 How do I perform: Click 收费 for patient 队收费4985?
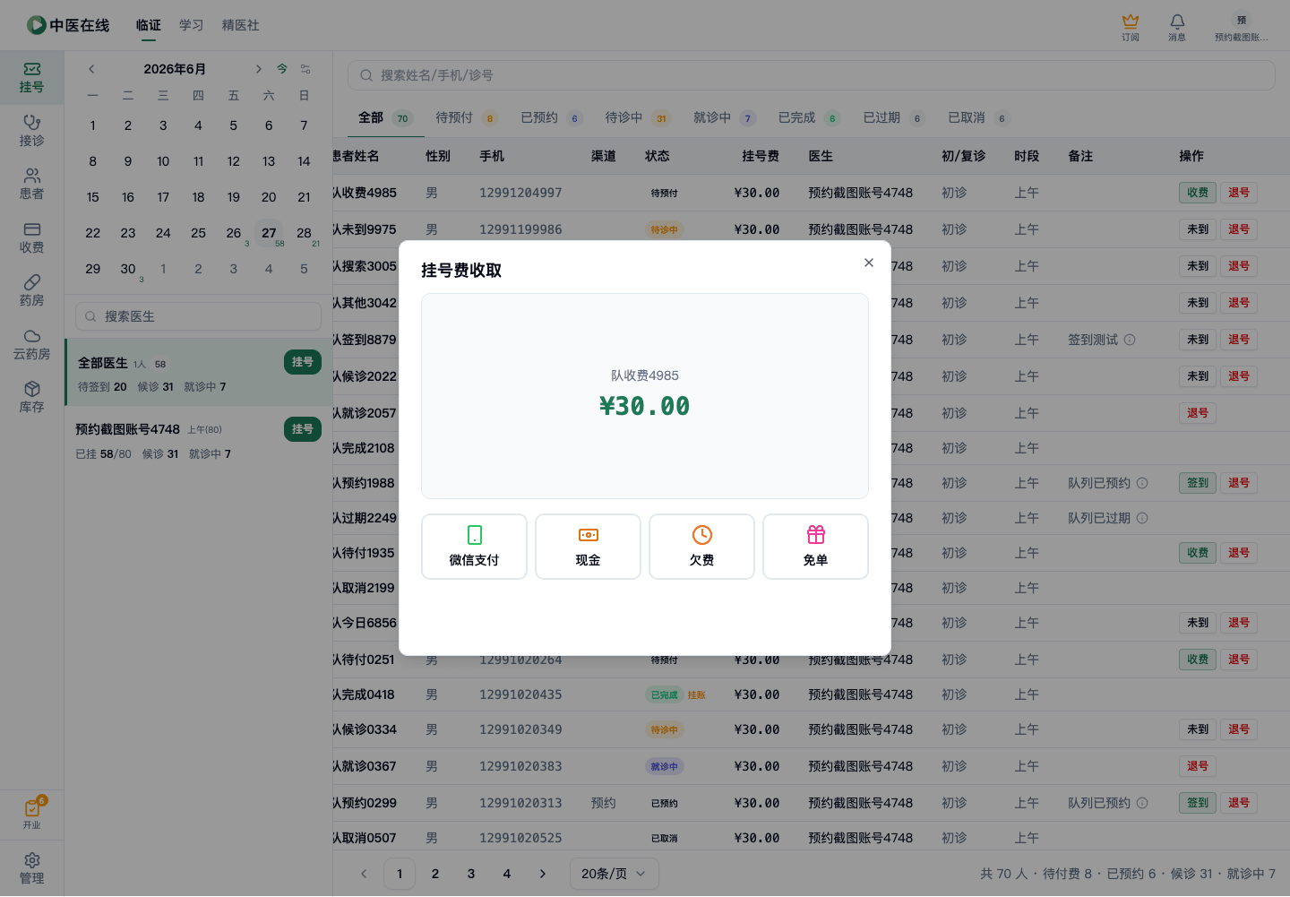1198,193
